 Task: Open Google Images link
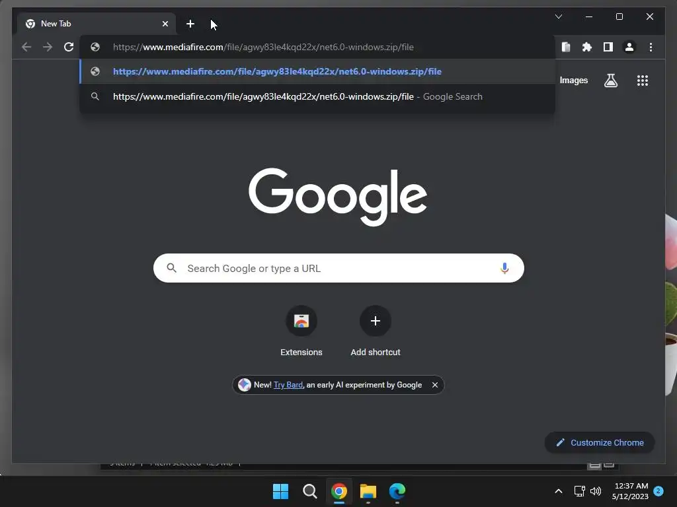click(573, 81)
